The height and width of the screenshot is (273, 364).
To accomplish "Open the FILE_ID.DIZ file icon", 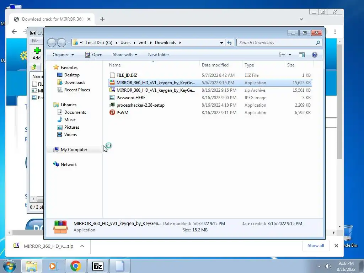I will [112, 75].
